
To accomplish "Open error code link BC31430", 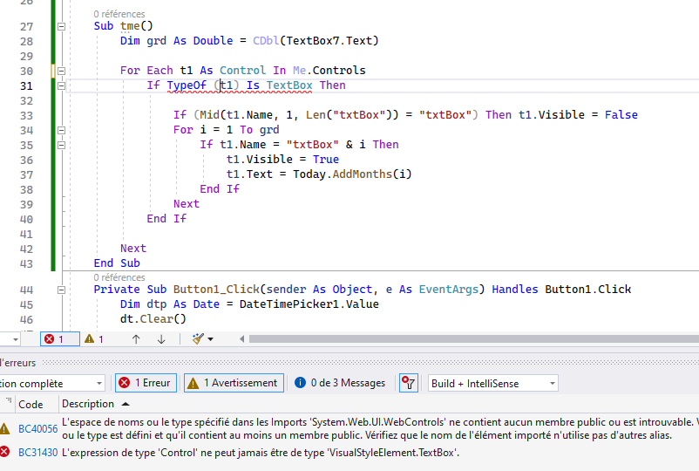I will tap(37, 452).
